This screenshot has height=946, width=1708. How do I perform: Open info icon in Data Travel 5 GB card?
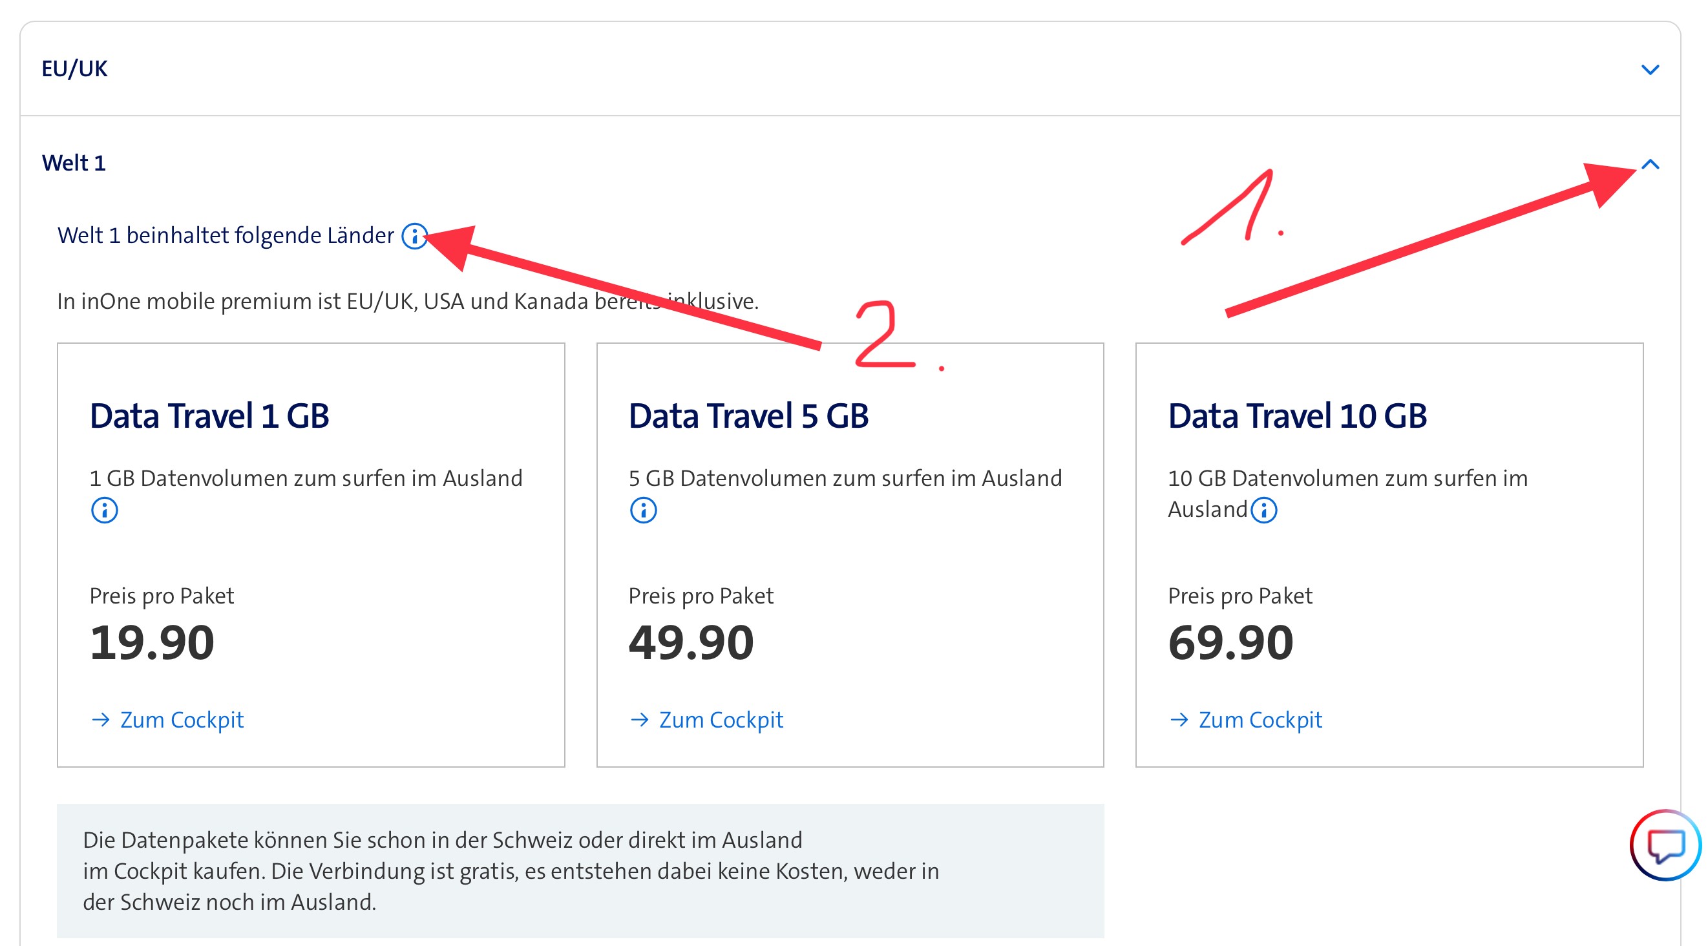pyautogui.click(x=643, y=510)
